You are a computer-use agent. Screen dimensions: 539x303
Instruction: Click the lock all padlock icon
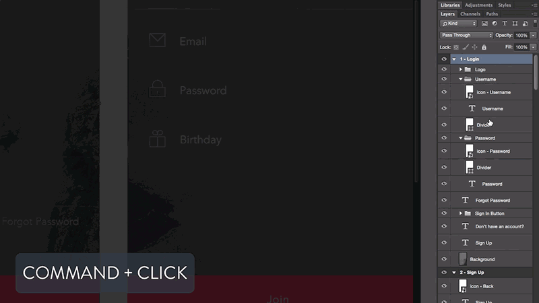pos(484,47)
